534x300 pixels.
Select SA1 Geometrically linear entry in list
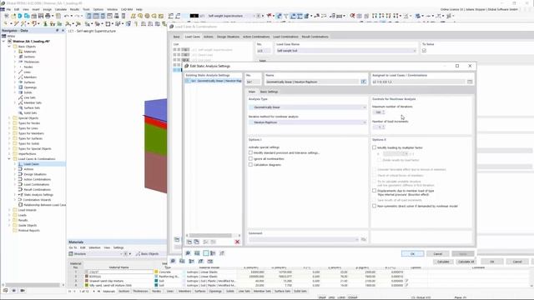[214, 81]
